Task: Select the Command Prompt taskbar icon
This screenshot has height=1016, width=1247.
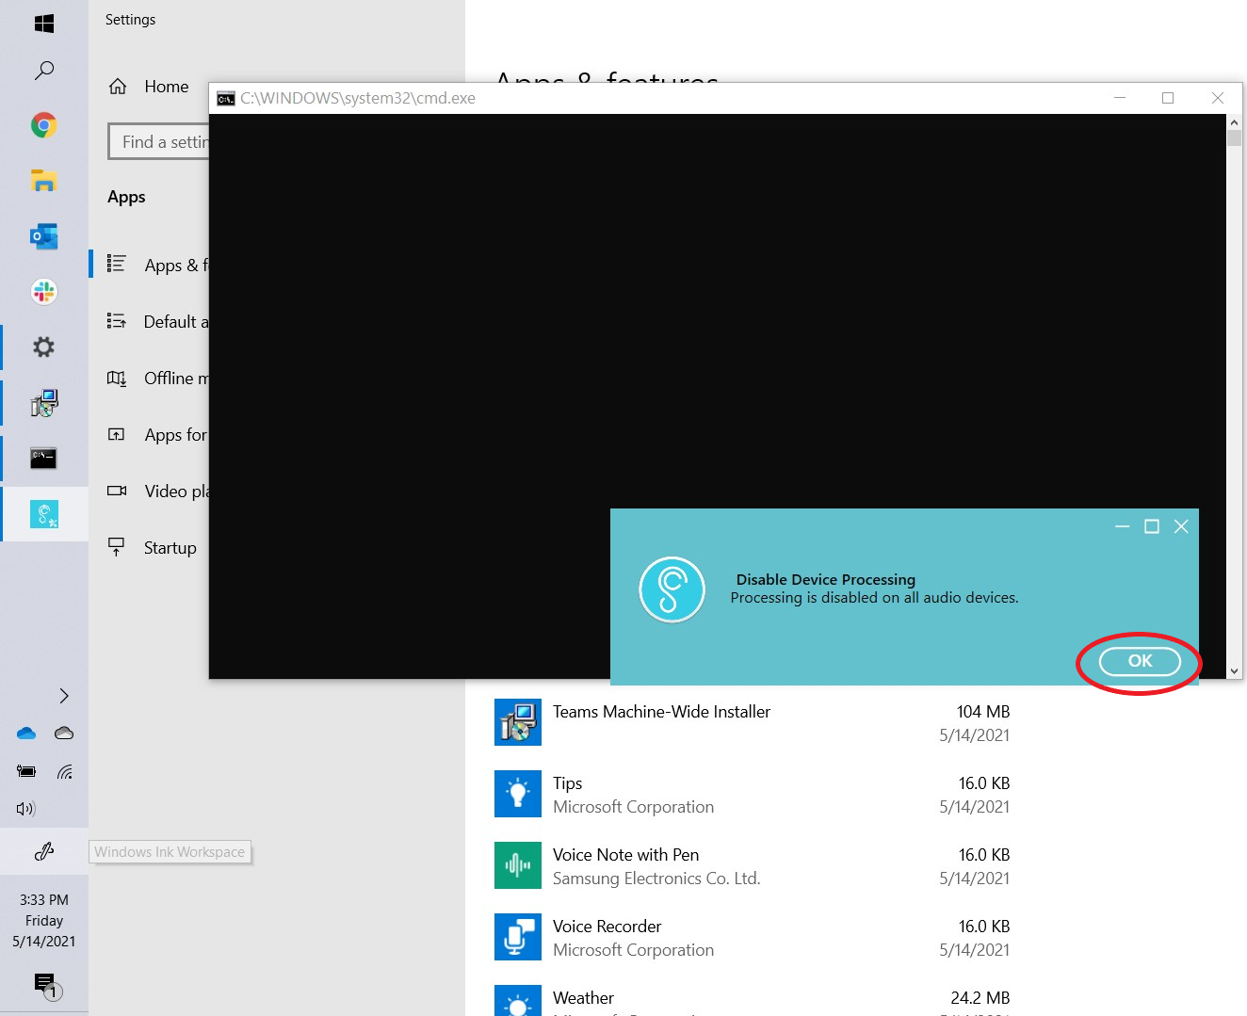Action: 43,459
